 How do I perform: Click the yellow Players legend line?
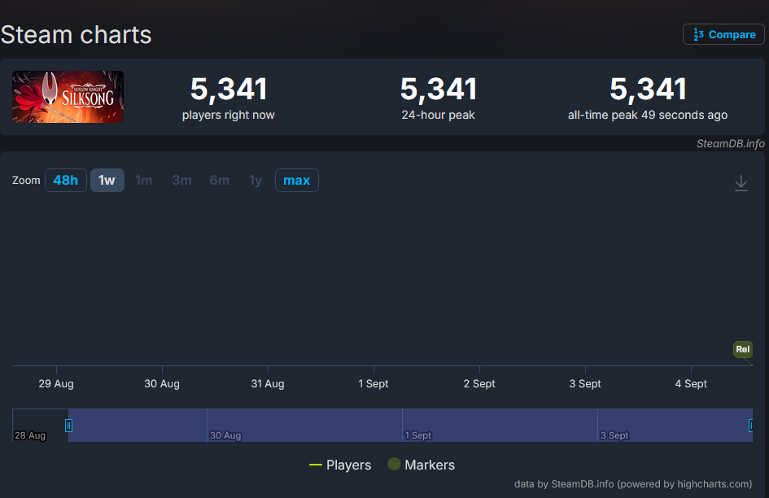click(316, 465)
